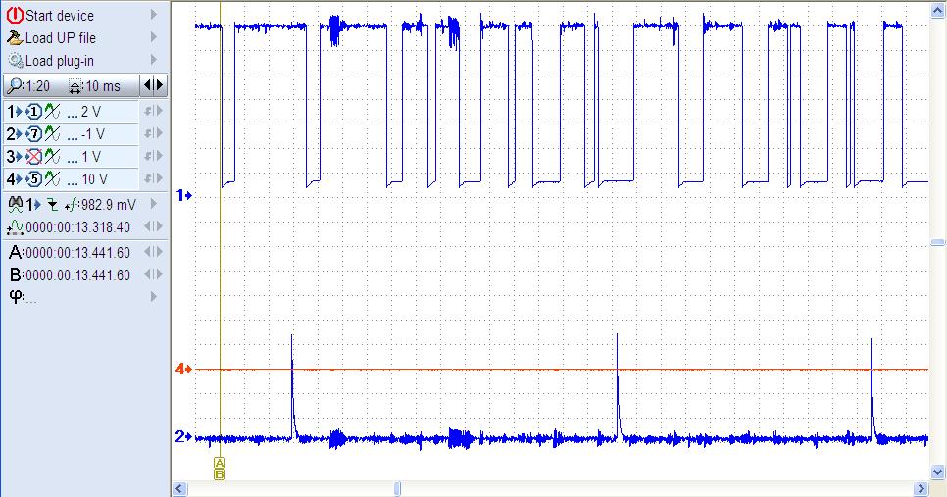Click the cursor A marker flag below graph

point(220,463)
